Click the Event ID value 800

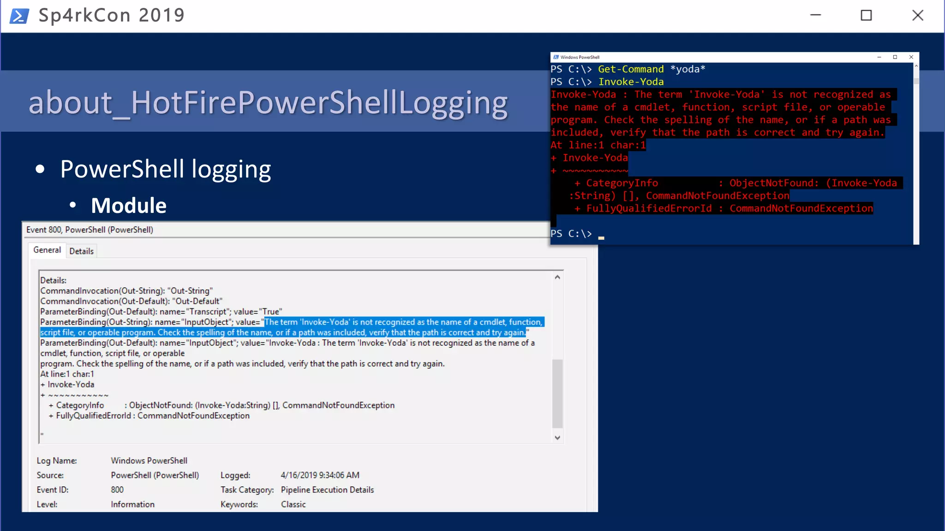[117, 490]
